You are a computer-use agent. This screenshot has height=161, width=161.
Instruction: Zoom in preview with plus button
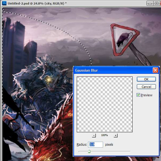(115, 135)
